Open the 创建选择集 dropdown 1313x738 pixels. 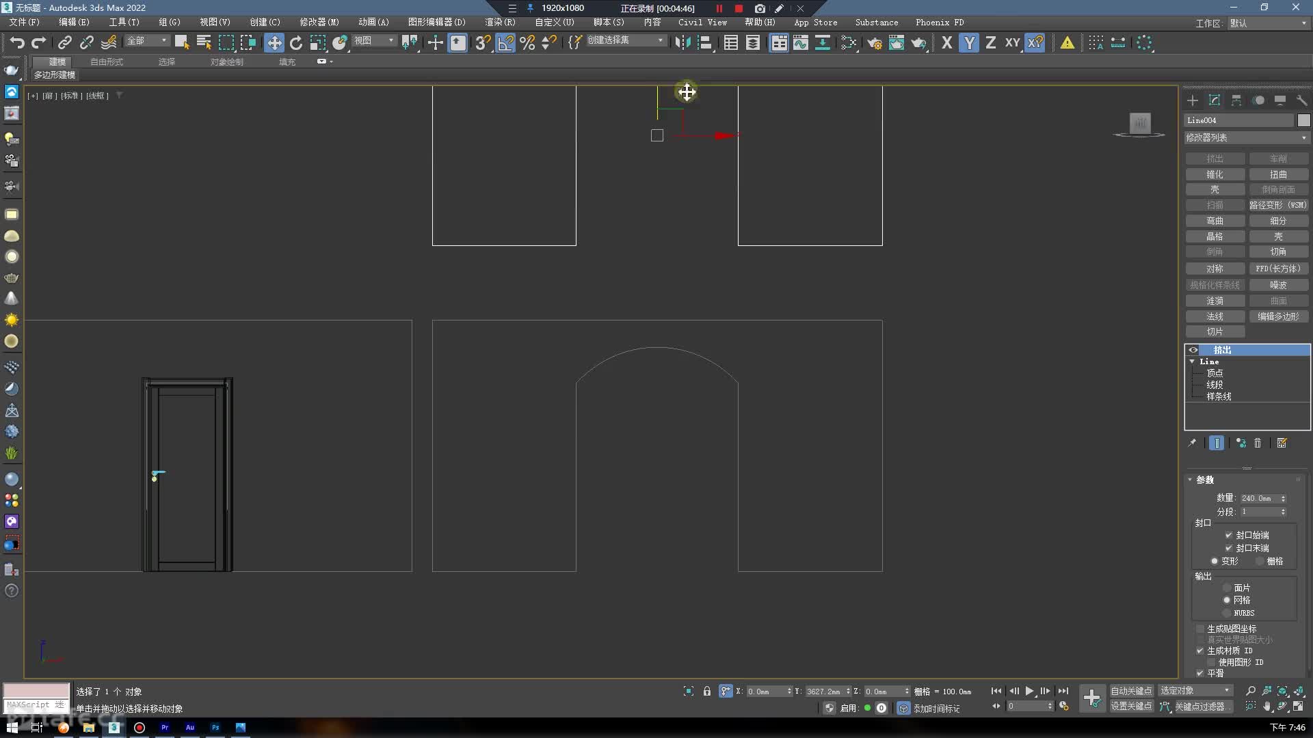click(x=625, y=41)
